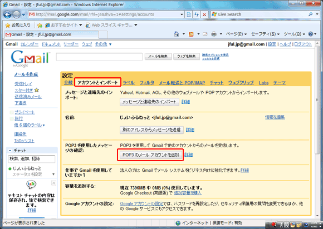This screenshot has width=323, height=229.
Task: Click the Home toolbar icon
Action: click(x=177, y=34)
